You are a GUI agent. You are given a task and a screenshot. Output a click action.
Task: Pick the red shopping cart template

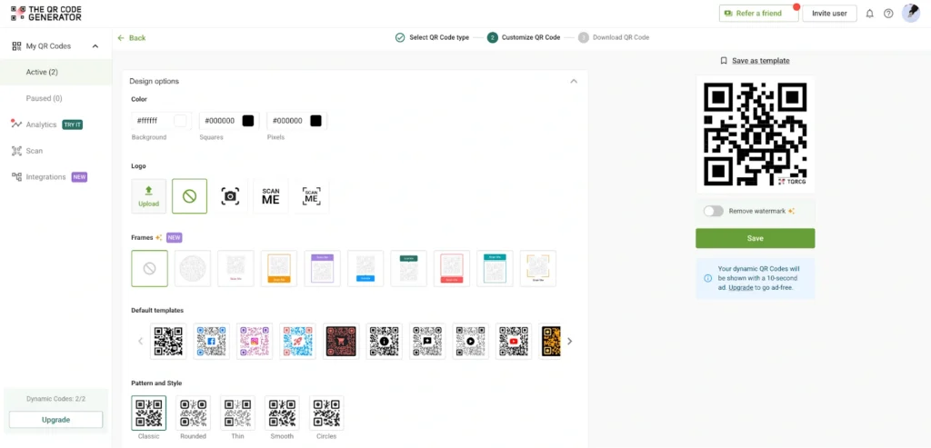click(x=341, y=341)
